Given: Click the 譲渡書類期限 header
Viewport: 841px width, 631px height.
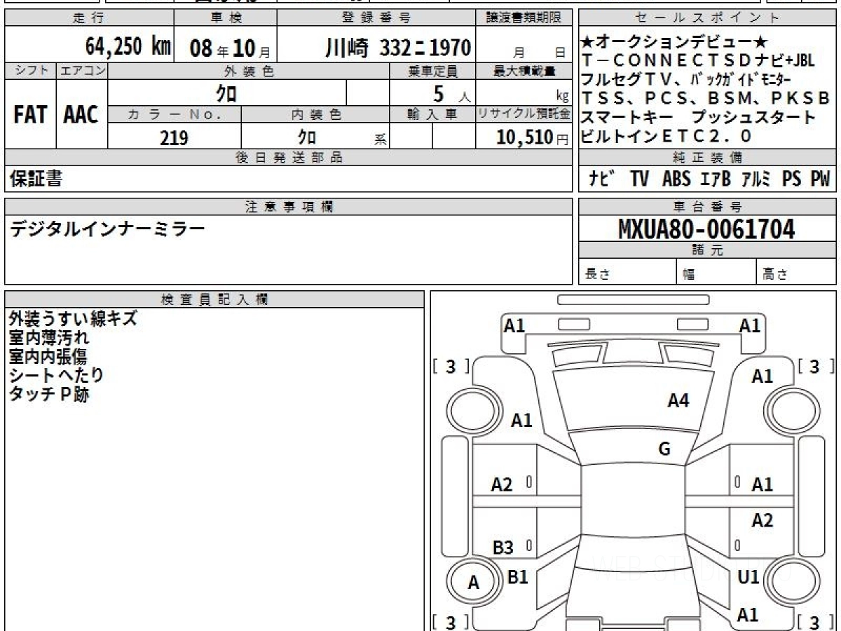Looking at the screenshot, I should click(524, 18).
